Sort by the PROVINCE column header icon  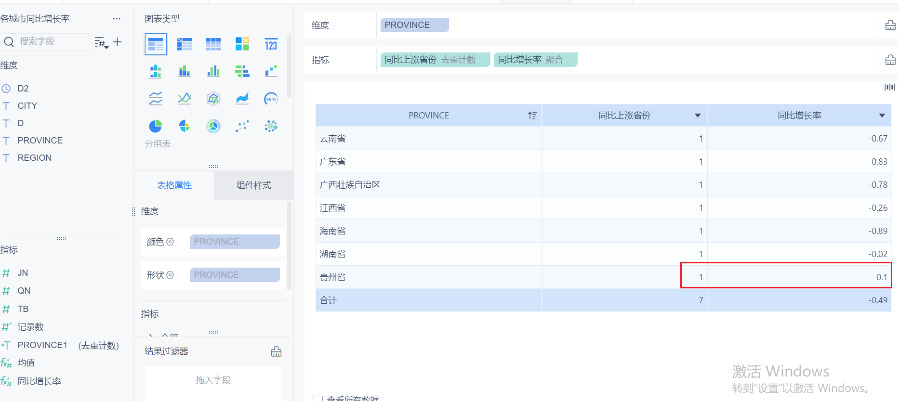click(x=532, y=116)
